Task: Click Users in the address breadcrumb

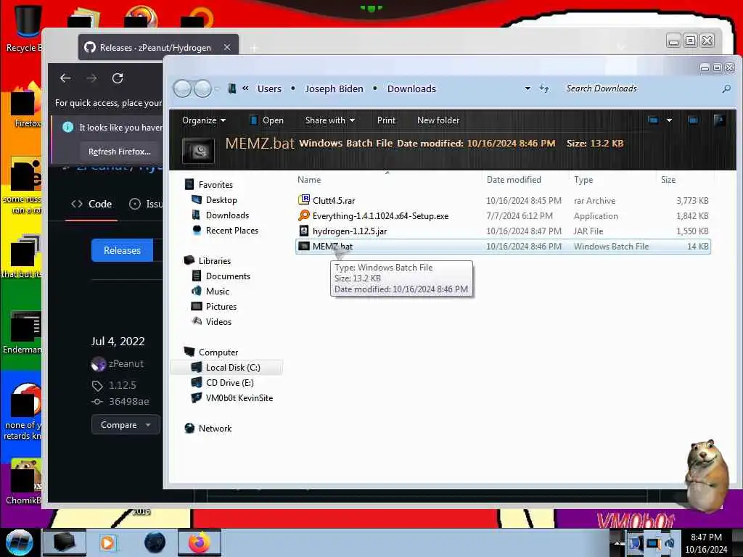Action: [x=269, y=88]
